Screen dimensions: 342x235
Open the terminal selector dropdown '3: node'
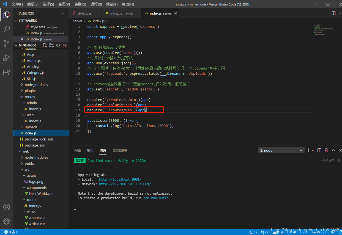pyautogui.click(x=281, y=150)
